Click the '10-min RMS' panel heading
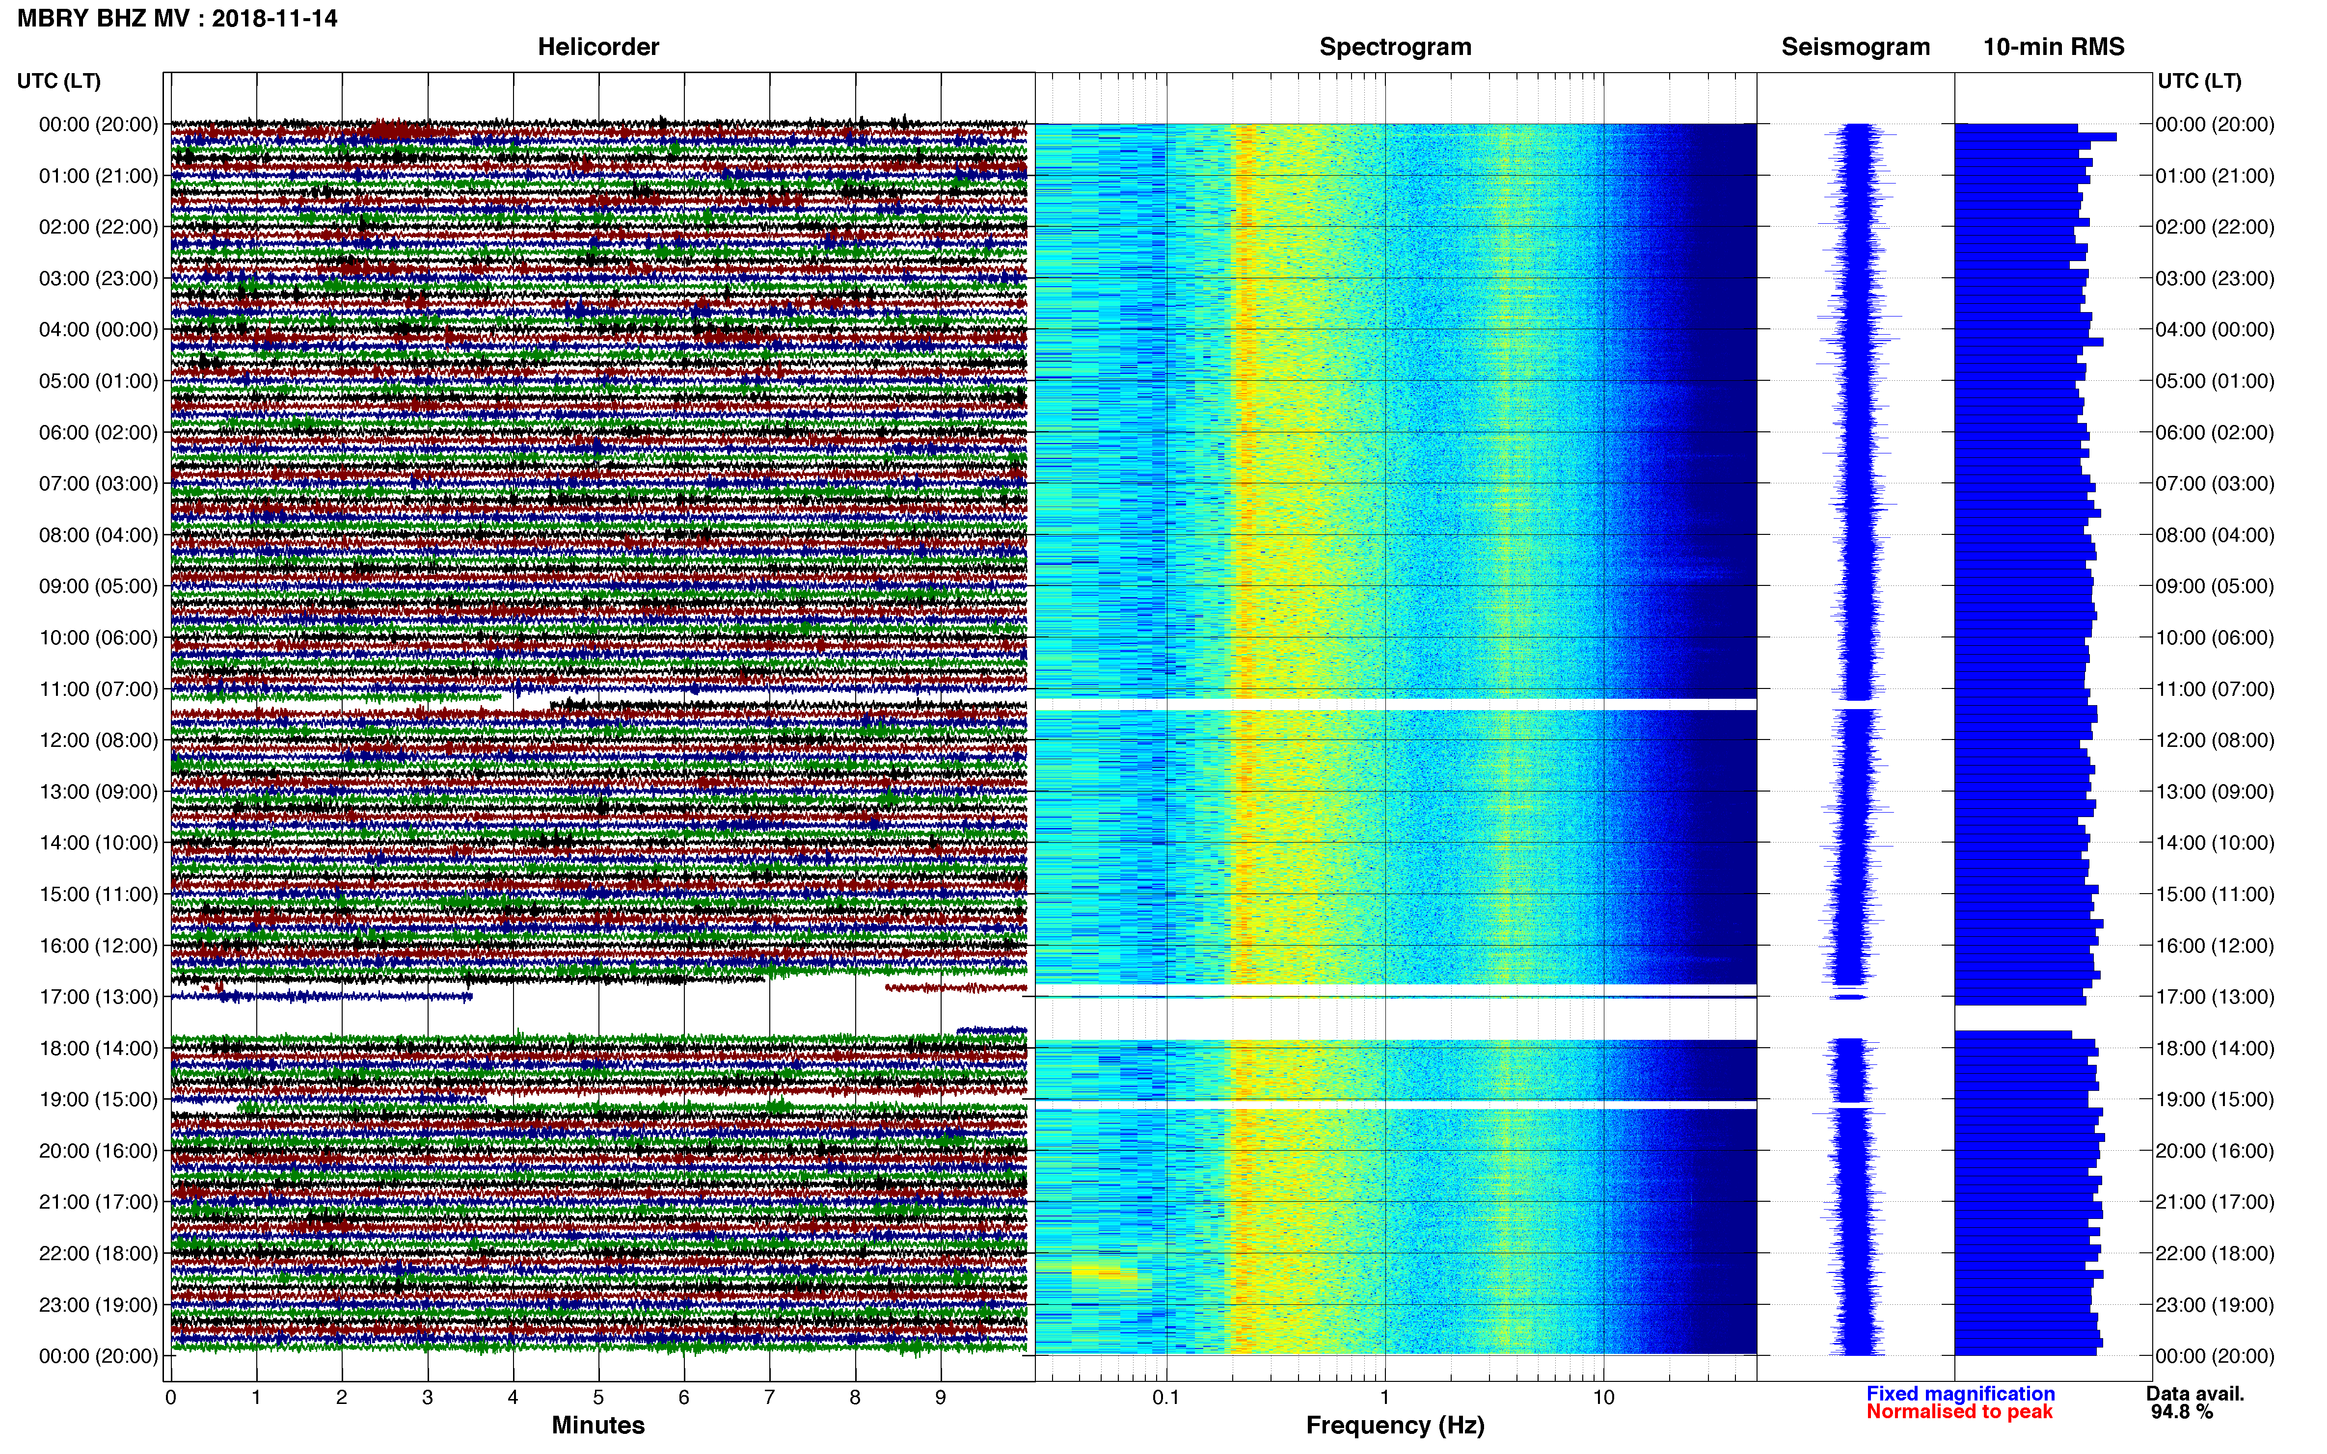Screen dimensions: 2327x1454 point(2054,47)
